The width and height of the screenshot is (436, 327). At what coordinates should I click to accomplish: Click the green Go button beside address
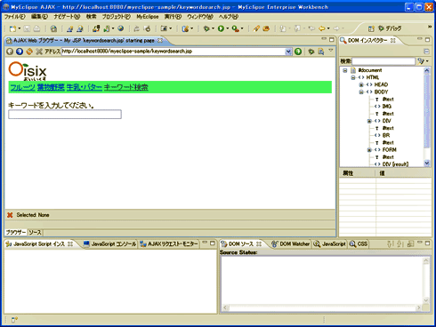(298, 52)
